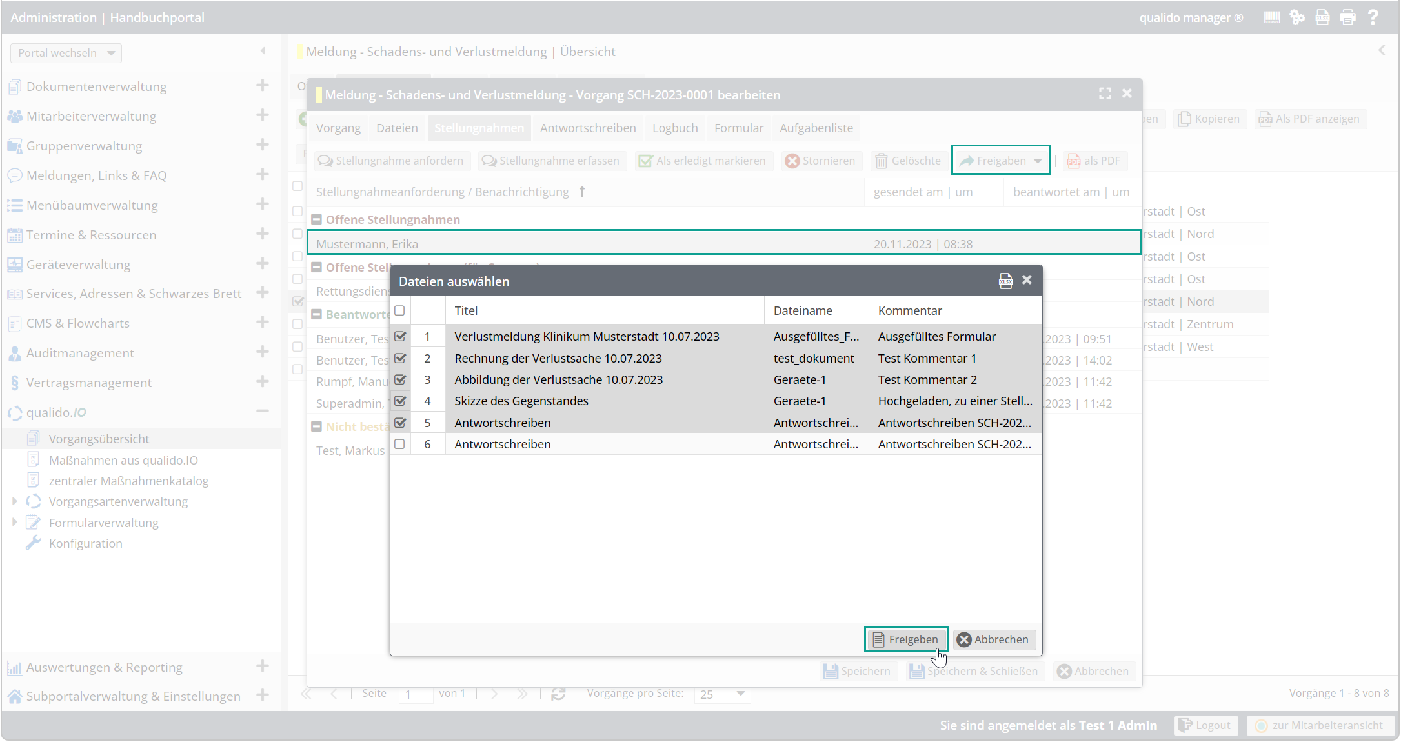Expand the Formularverwaltung tree node
The height and width of the screenshot is (742, 1401).
(14, 523)
